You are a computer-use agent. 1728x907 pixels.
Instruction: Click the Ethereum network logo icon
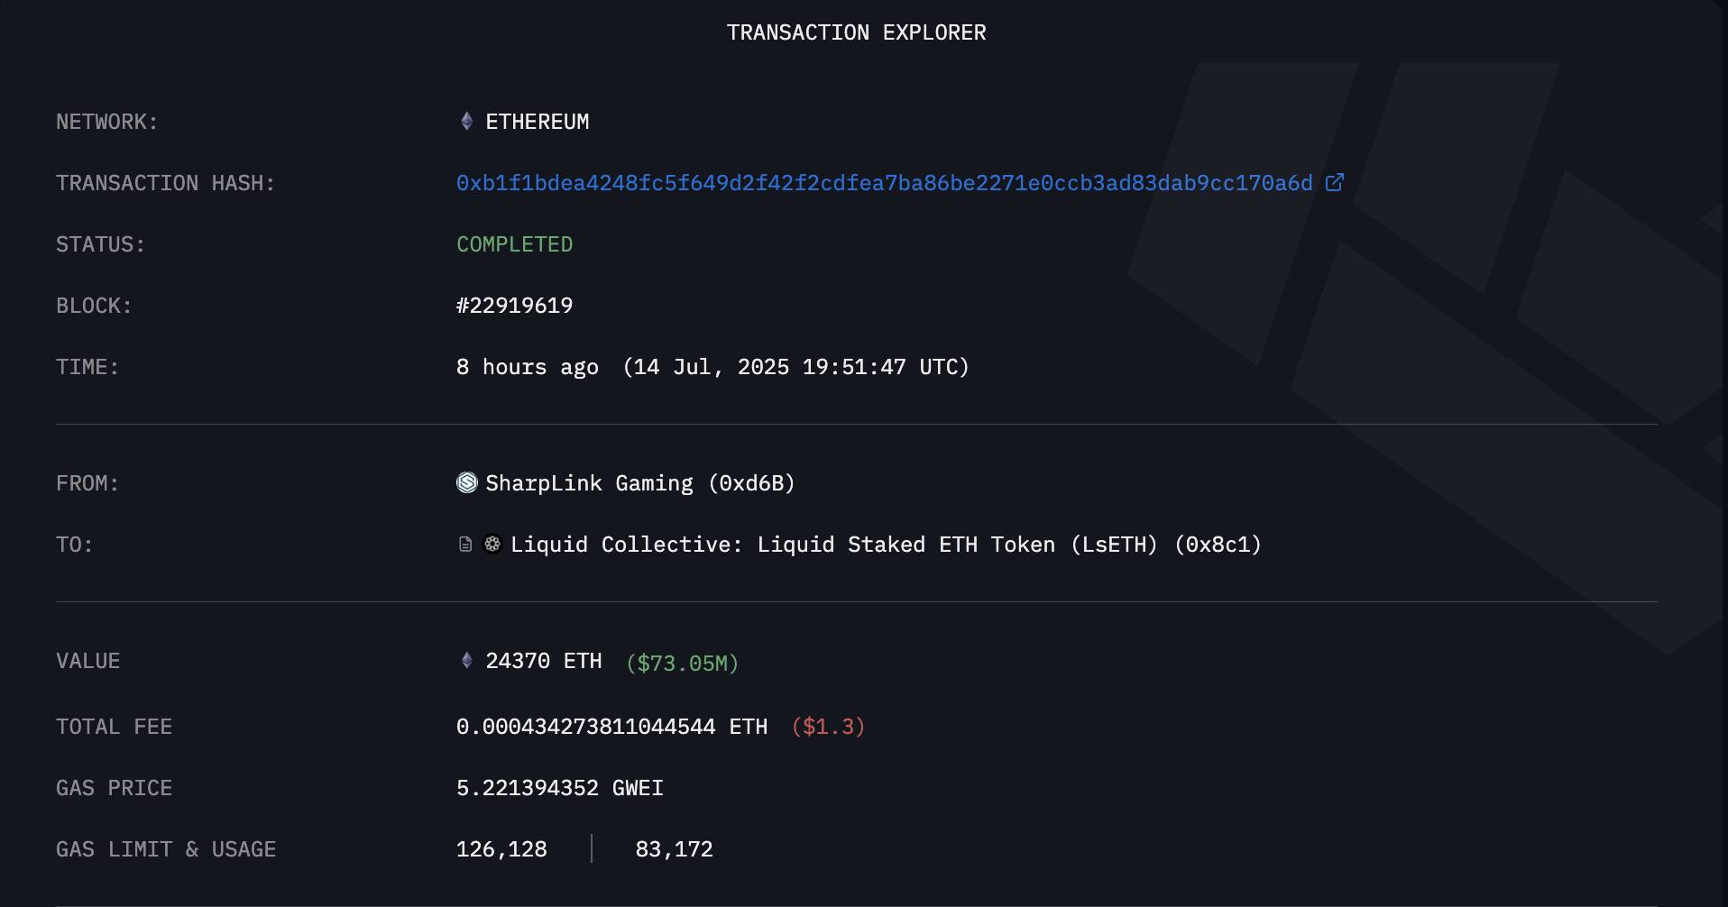tap(466, 121)
